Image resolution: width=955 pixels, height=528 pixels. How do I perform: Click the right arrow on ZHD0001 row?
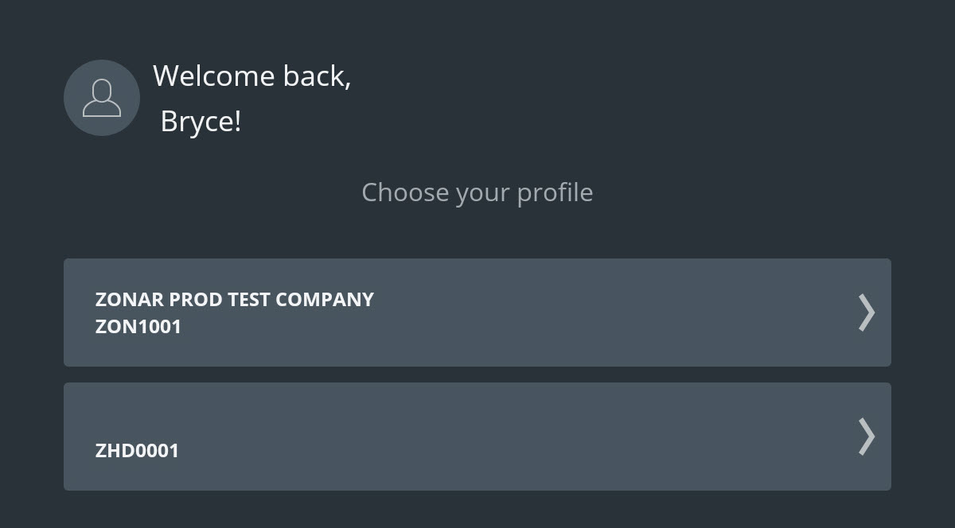pos(867,437)
